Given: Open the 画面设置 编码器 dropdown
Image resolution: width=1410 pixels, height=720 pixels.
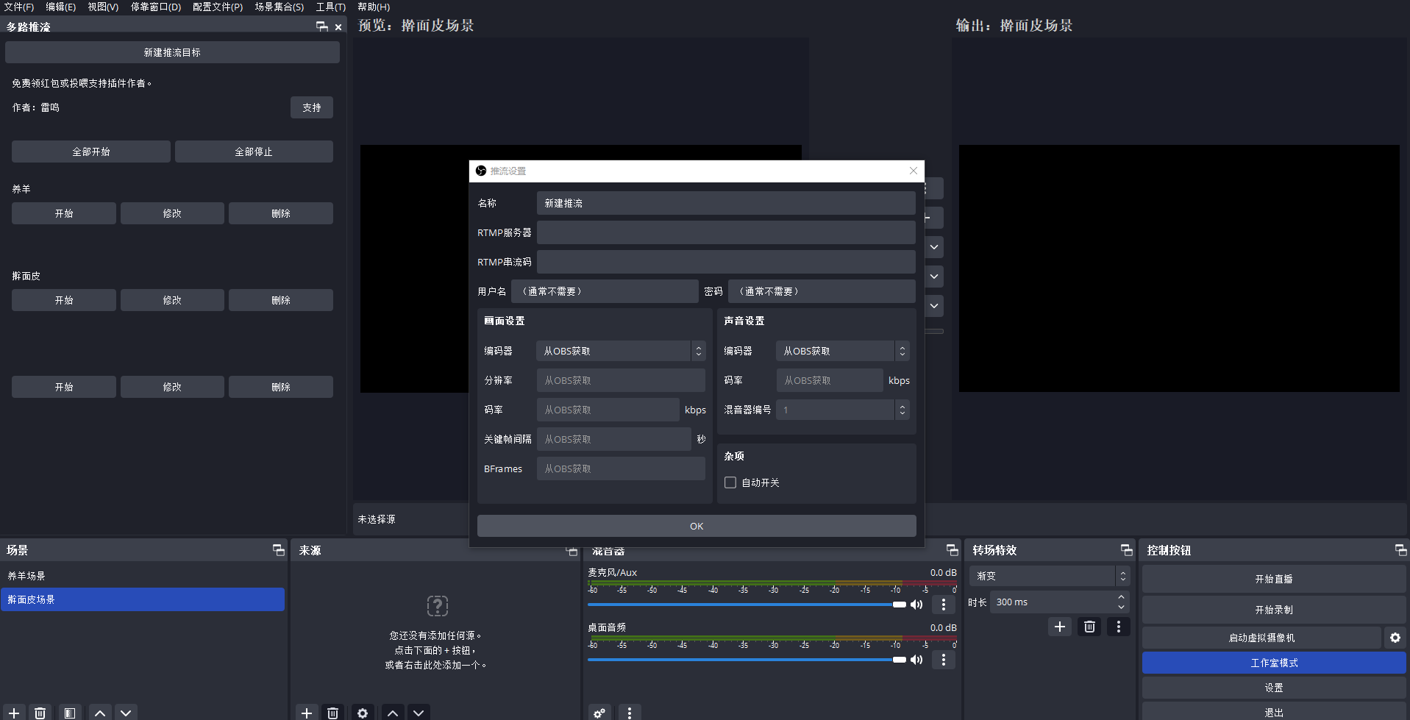Looking at the screenshot, I should tap(621, 351).
